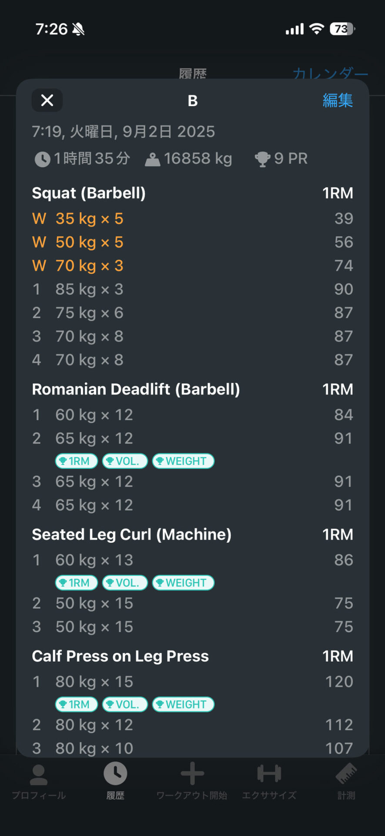Open the エクササイズ dumbbell icon tab

(269, 774)
